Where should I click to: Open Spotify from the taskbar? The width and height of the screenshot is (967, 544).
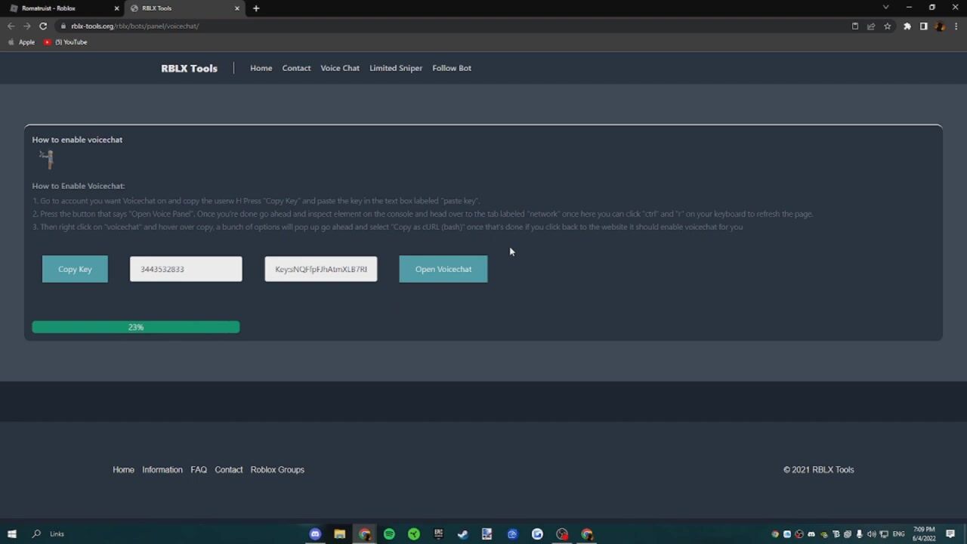[x=389, y=534]
